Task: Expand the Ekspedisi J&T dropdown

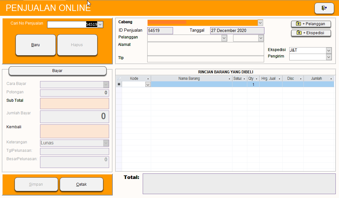Action: pos(329,50)
